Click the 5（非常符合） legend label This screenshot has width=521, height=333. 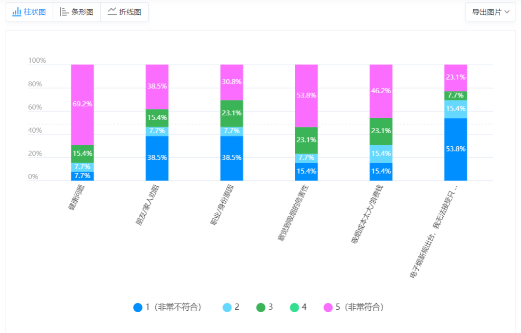click(359, 307)
